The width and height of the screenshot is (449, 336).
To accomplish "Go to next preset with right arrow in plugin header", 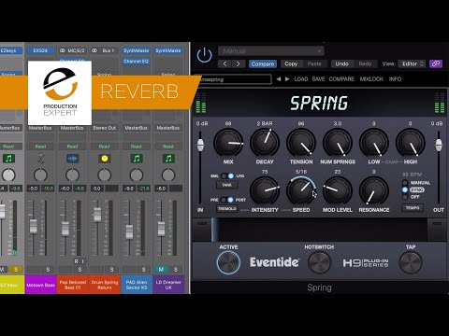I will [x=239, y=63].
